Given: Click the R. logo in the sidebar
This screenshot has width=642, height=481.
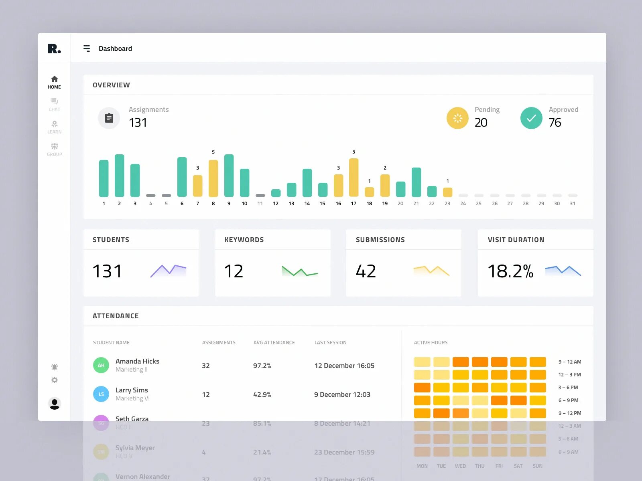Looking at the screenshot, I should click(x=54, y=49).
